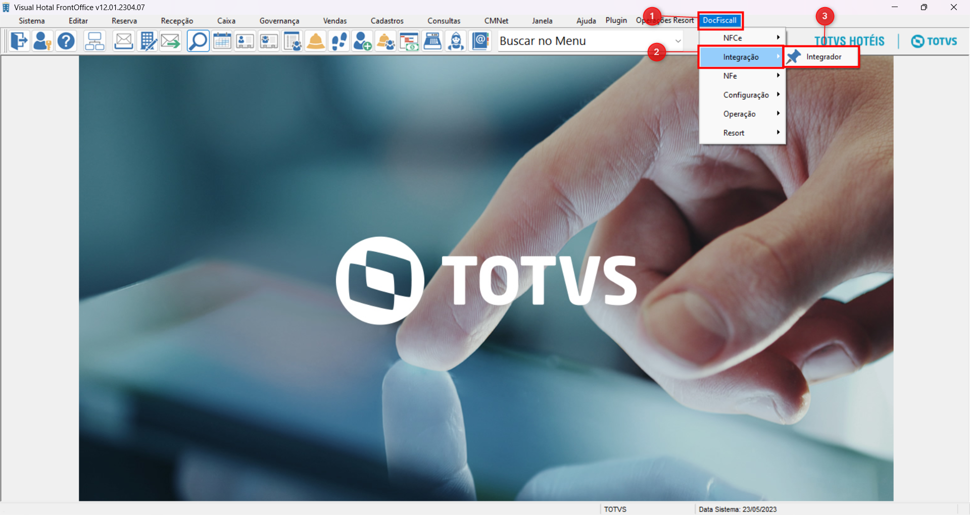Image resolution: width=970 pixels, height=515 pixels.
Task: Open the calendar grid icon
Action: tap(222, 41)
